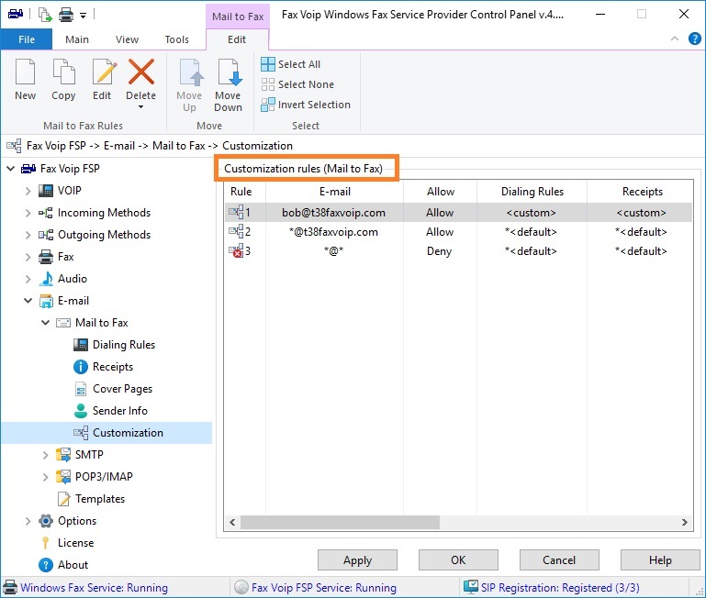The height and width of the screenshot is (598, 706).
Task: Select the Deny rule 3 *@* row
Action: (x=458, y=251)
